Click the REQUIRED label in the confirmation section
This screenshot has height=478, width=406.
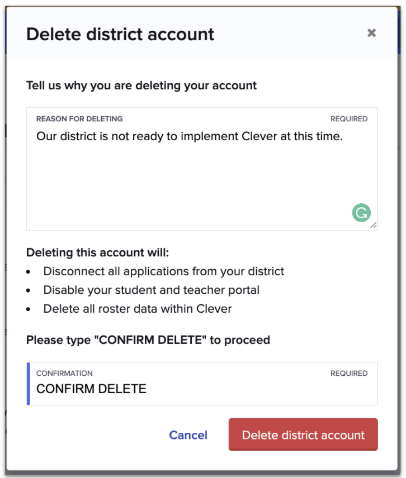pyautogui.click(x=349, y=374)
